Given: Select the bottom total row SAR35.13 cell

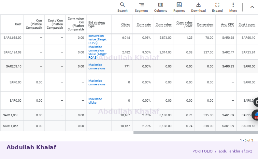Looking at the screenshot, I should [x=248, y=126].
